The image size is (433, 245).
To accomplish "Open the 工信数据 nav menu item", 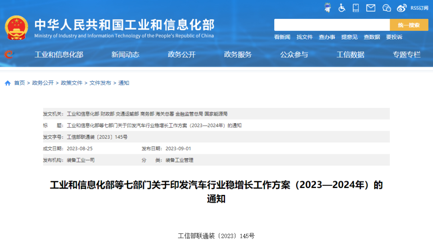I will coord(350,55).
